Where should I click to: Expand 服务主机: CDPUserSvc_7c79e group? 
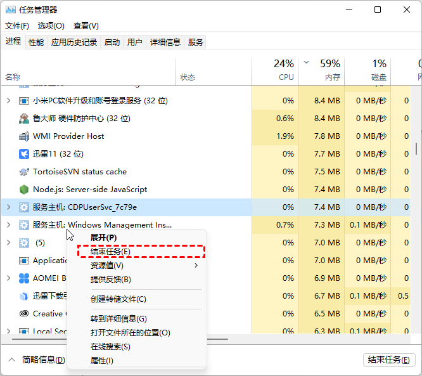9,207
